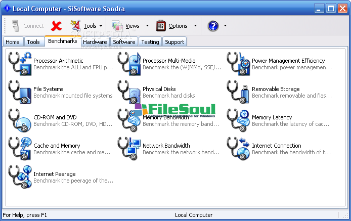Select the Power Management Efficiency icon
This screenshot has height=221, width=351.
tap(239, 64)
